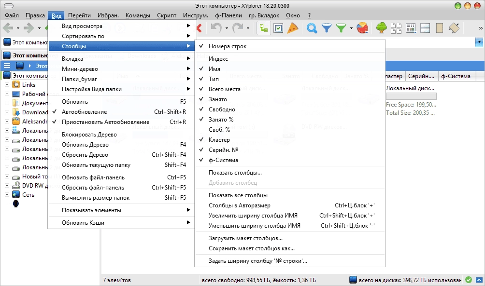Toggle the Всего места column
This screenshot has width=485, height=286.
pyautogui.click(x=290, y=89)
